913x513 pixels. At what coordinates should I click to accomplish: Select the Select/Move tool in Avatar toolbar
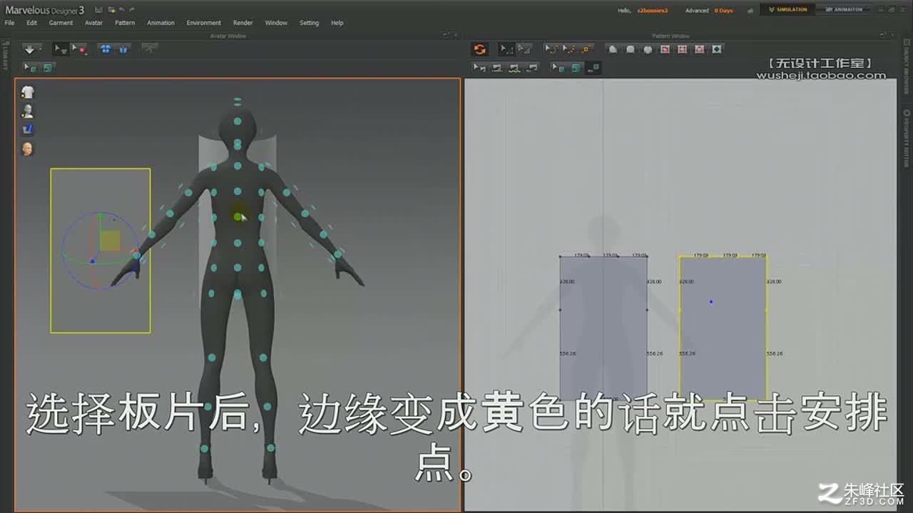(x=61, y=49)
